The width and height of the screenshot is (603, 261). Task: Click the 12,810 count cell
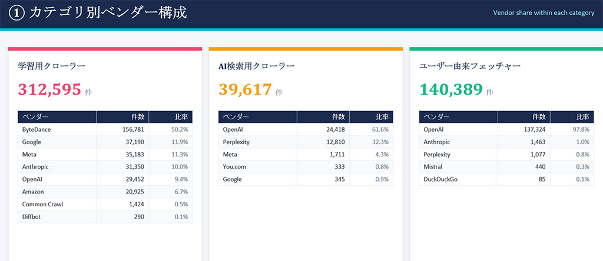323,142
